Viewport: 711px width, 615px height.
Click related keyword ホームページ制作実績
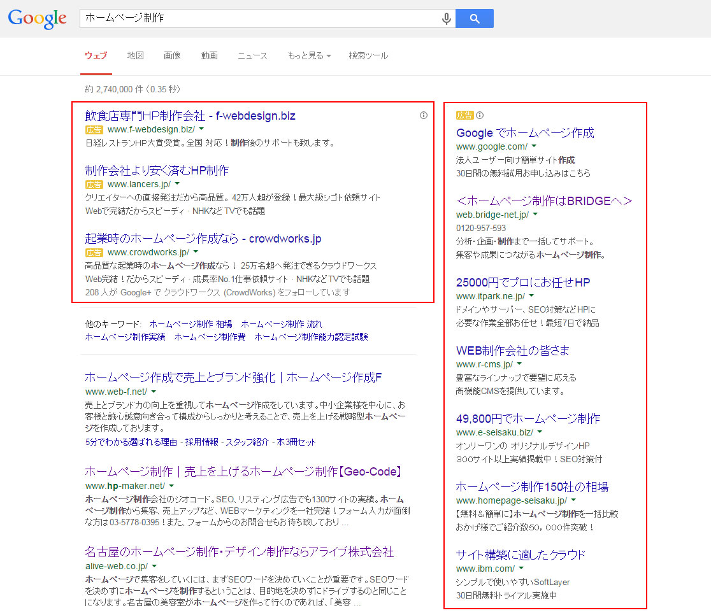(125, 337)
